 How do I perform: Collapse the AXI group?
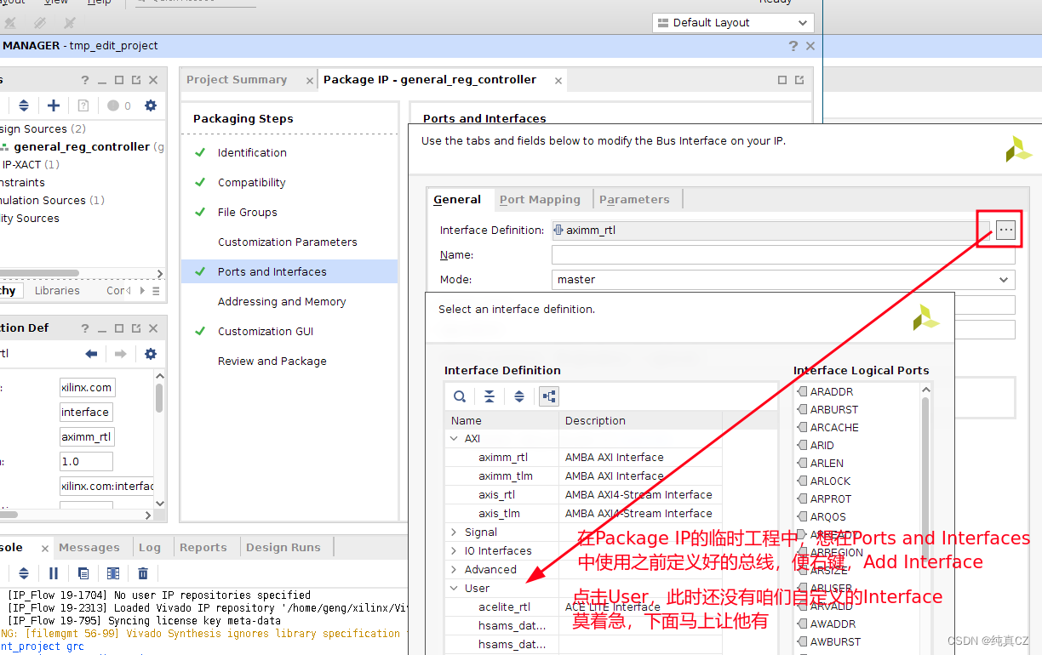point(454,439)
